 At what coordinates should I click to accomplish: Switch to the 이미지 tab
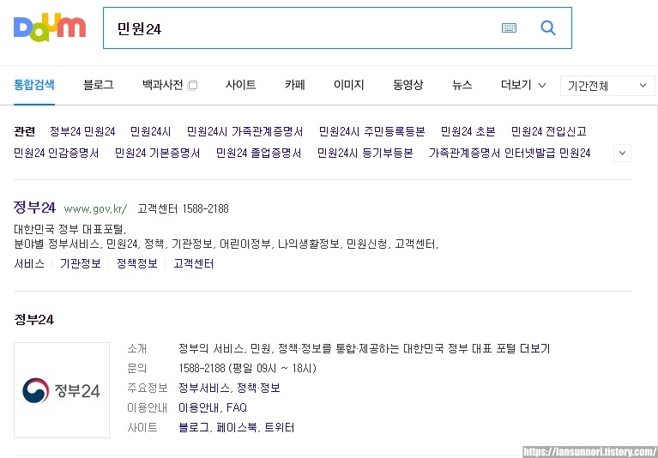pos(348,85)
